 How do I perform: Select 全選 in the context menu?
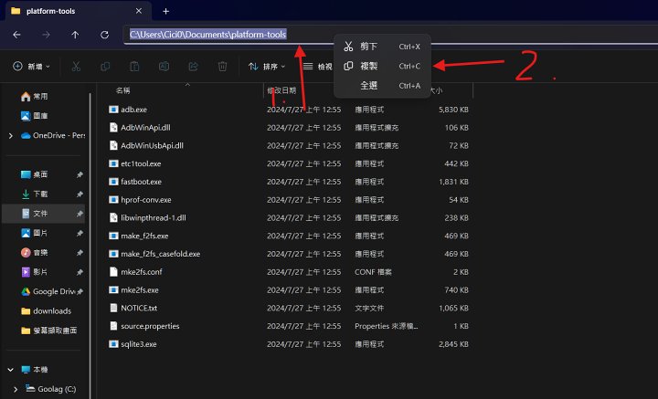click(x=368, y=86)
